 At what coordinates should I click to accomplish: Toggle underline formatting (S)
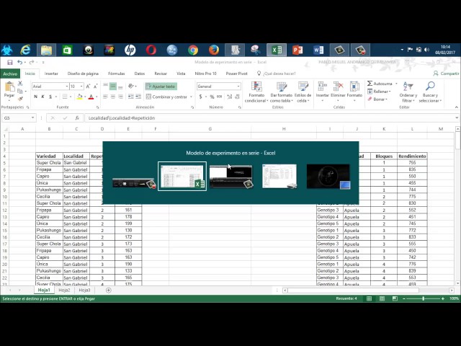[x=50, y=97]
